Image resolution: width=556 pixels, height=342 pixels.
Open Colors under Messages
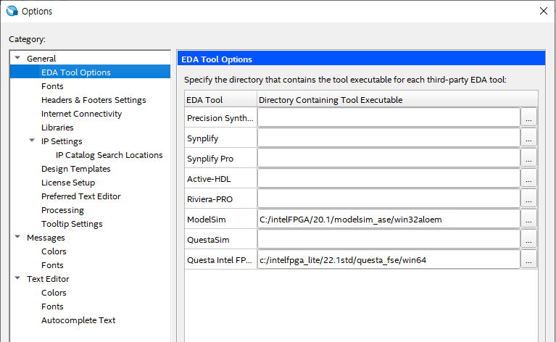(x=54, y=251)
